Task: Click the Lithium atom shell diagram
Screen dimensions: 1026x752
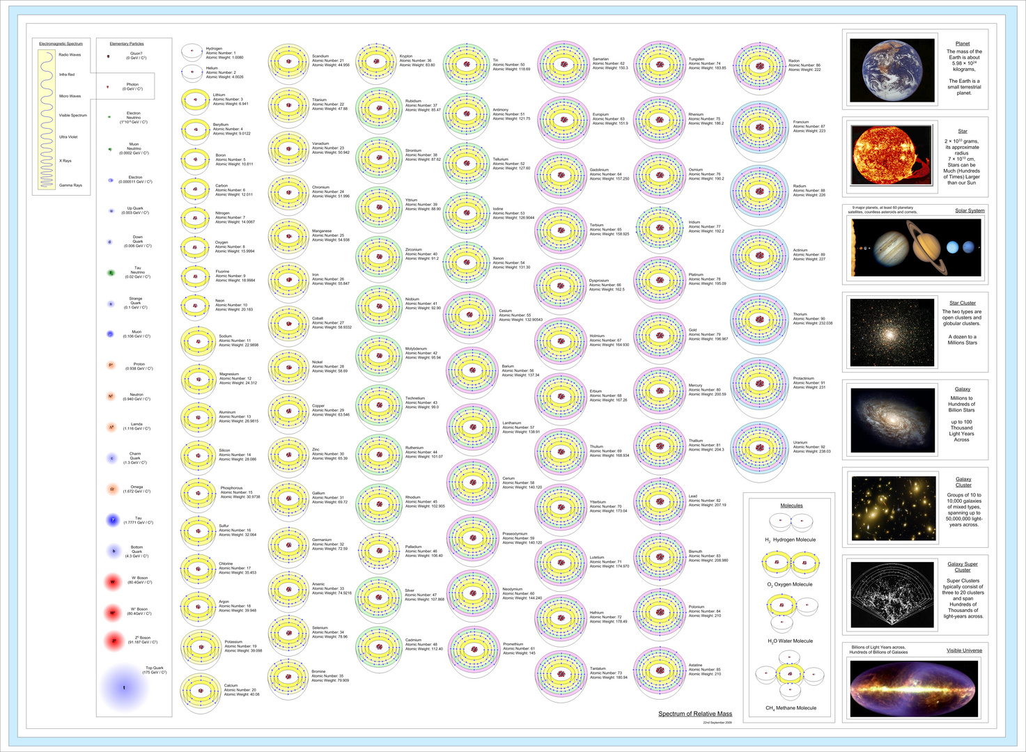Action: tap(196, 101)
